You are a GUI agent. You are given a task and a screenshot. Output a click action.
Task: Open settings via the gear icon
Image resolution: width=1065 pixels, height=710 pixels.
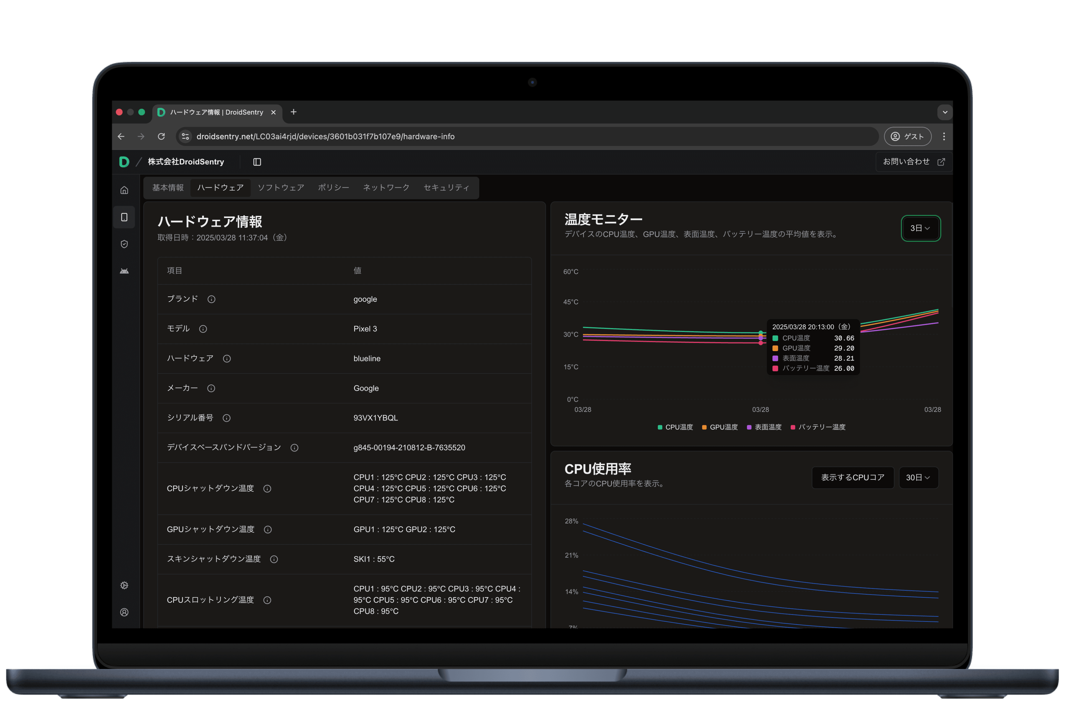(x=124, y=585)
